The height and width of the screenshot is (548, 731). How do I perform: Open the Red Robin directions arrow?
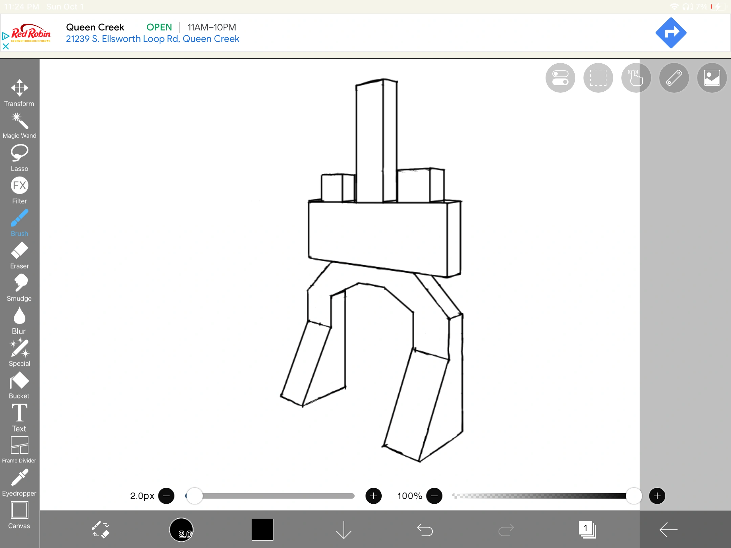click(671, 33)
